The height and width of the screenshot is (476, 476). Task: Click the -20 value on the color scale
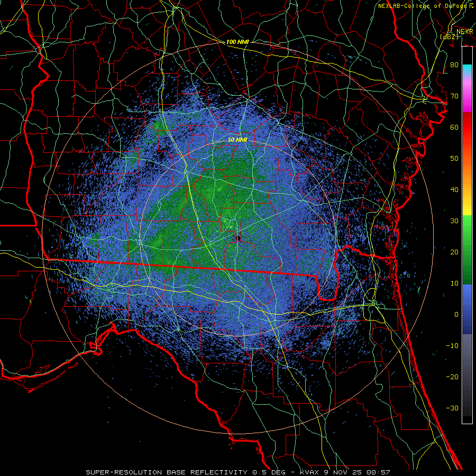(x=452, y=377)
